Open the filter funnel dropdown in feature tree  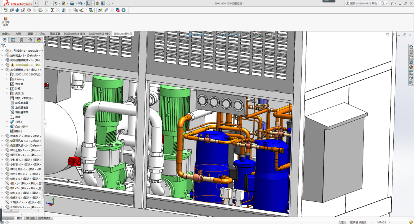tap(3, 45)
